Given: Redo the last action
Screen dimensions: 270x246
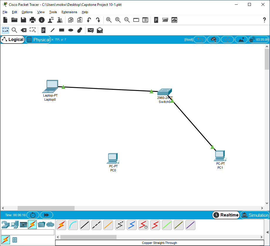Looking at the screenshot, I should point(98,20).
